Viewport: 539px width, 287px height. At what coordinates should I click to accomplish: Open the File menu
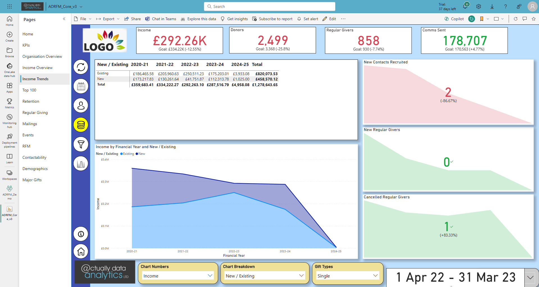point(83,19)
